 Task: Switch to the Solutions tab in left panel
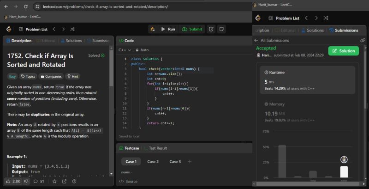[x=71, y=41]
